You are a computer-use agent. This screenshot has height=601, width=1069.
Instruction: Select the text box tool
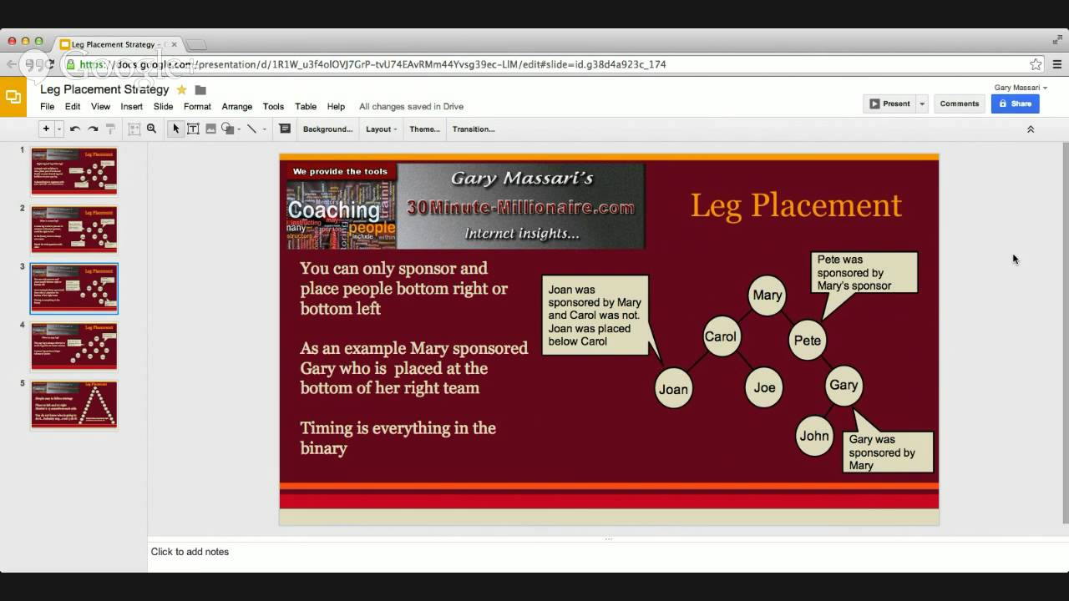193,129
